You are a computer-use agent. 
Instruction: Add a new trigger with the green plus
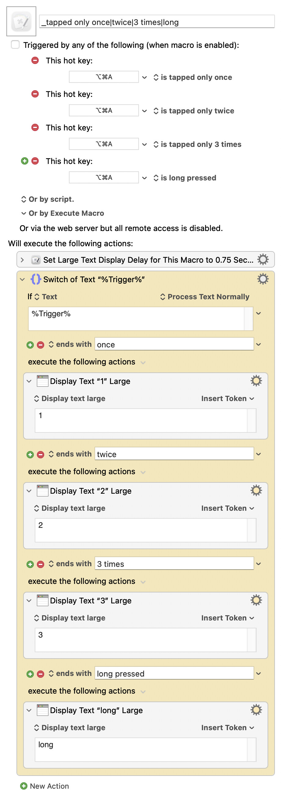pyautogui.click(x=25, y=161)
